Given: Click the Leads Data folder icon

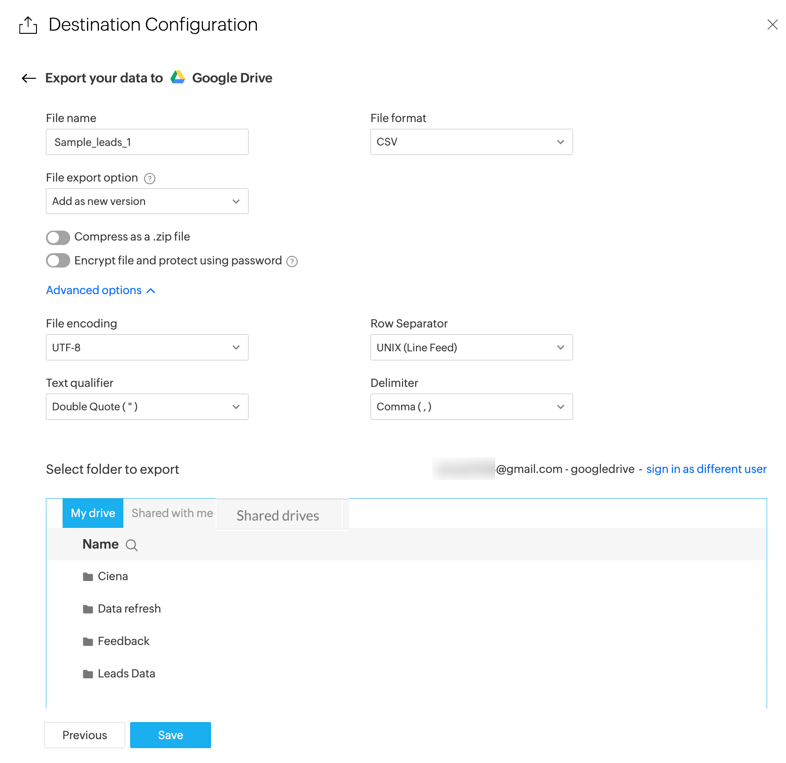Looking at the screenshot, I should pyautogui.click(x=88, y=674).
